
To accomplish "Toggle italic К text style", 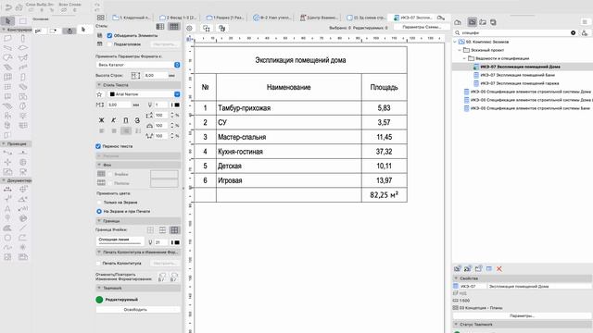I will [x=113, y=120].
